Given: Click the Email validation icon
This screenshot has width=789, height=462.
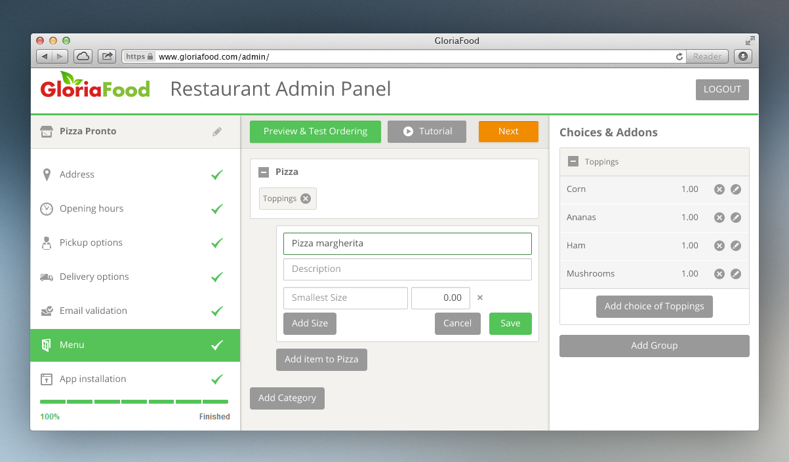Looking at the screenshot, I should [47, 311].
